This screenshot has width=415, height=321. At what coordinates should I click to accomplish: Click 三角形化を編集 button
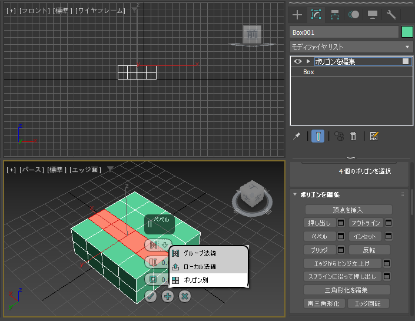347,290
